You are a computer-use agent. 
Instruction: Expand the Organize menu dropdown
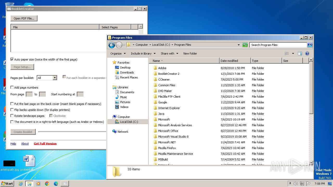[x=118, y=54]
